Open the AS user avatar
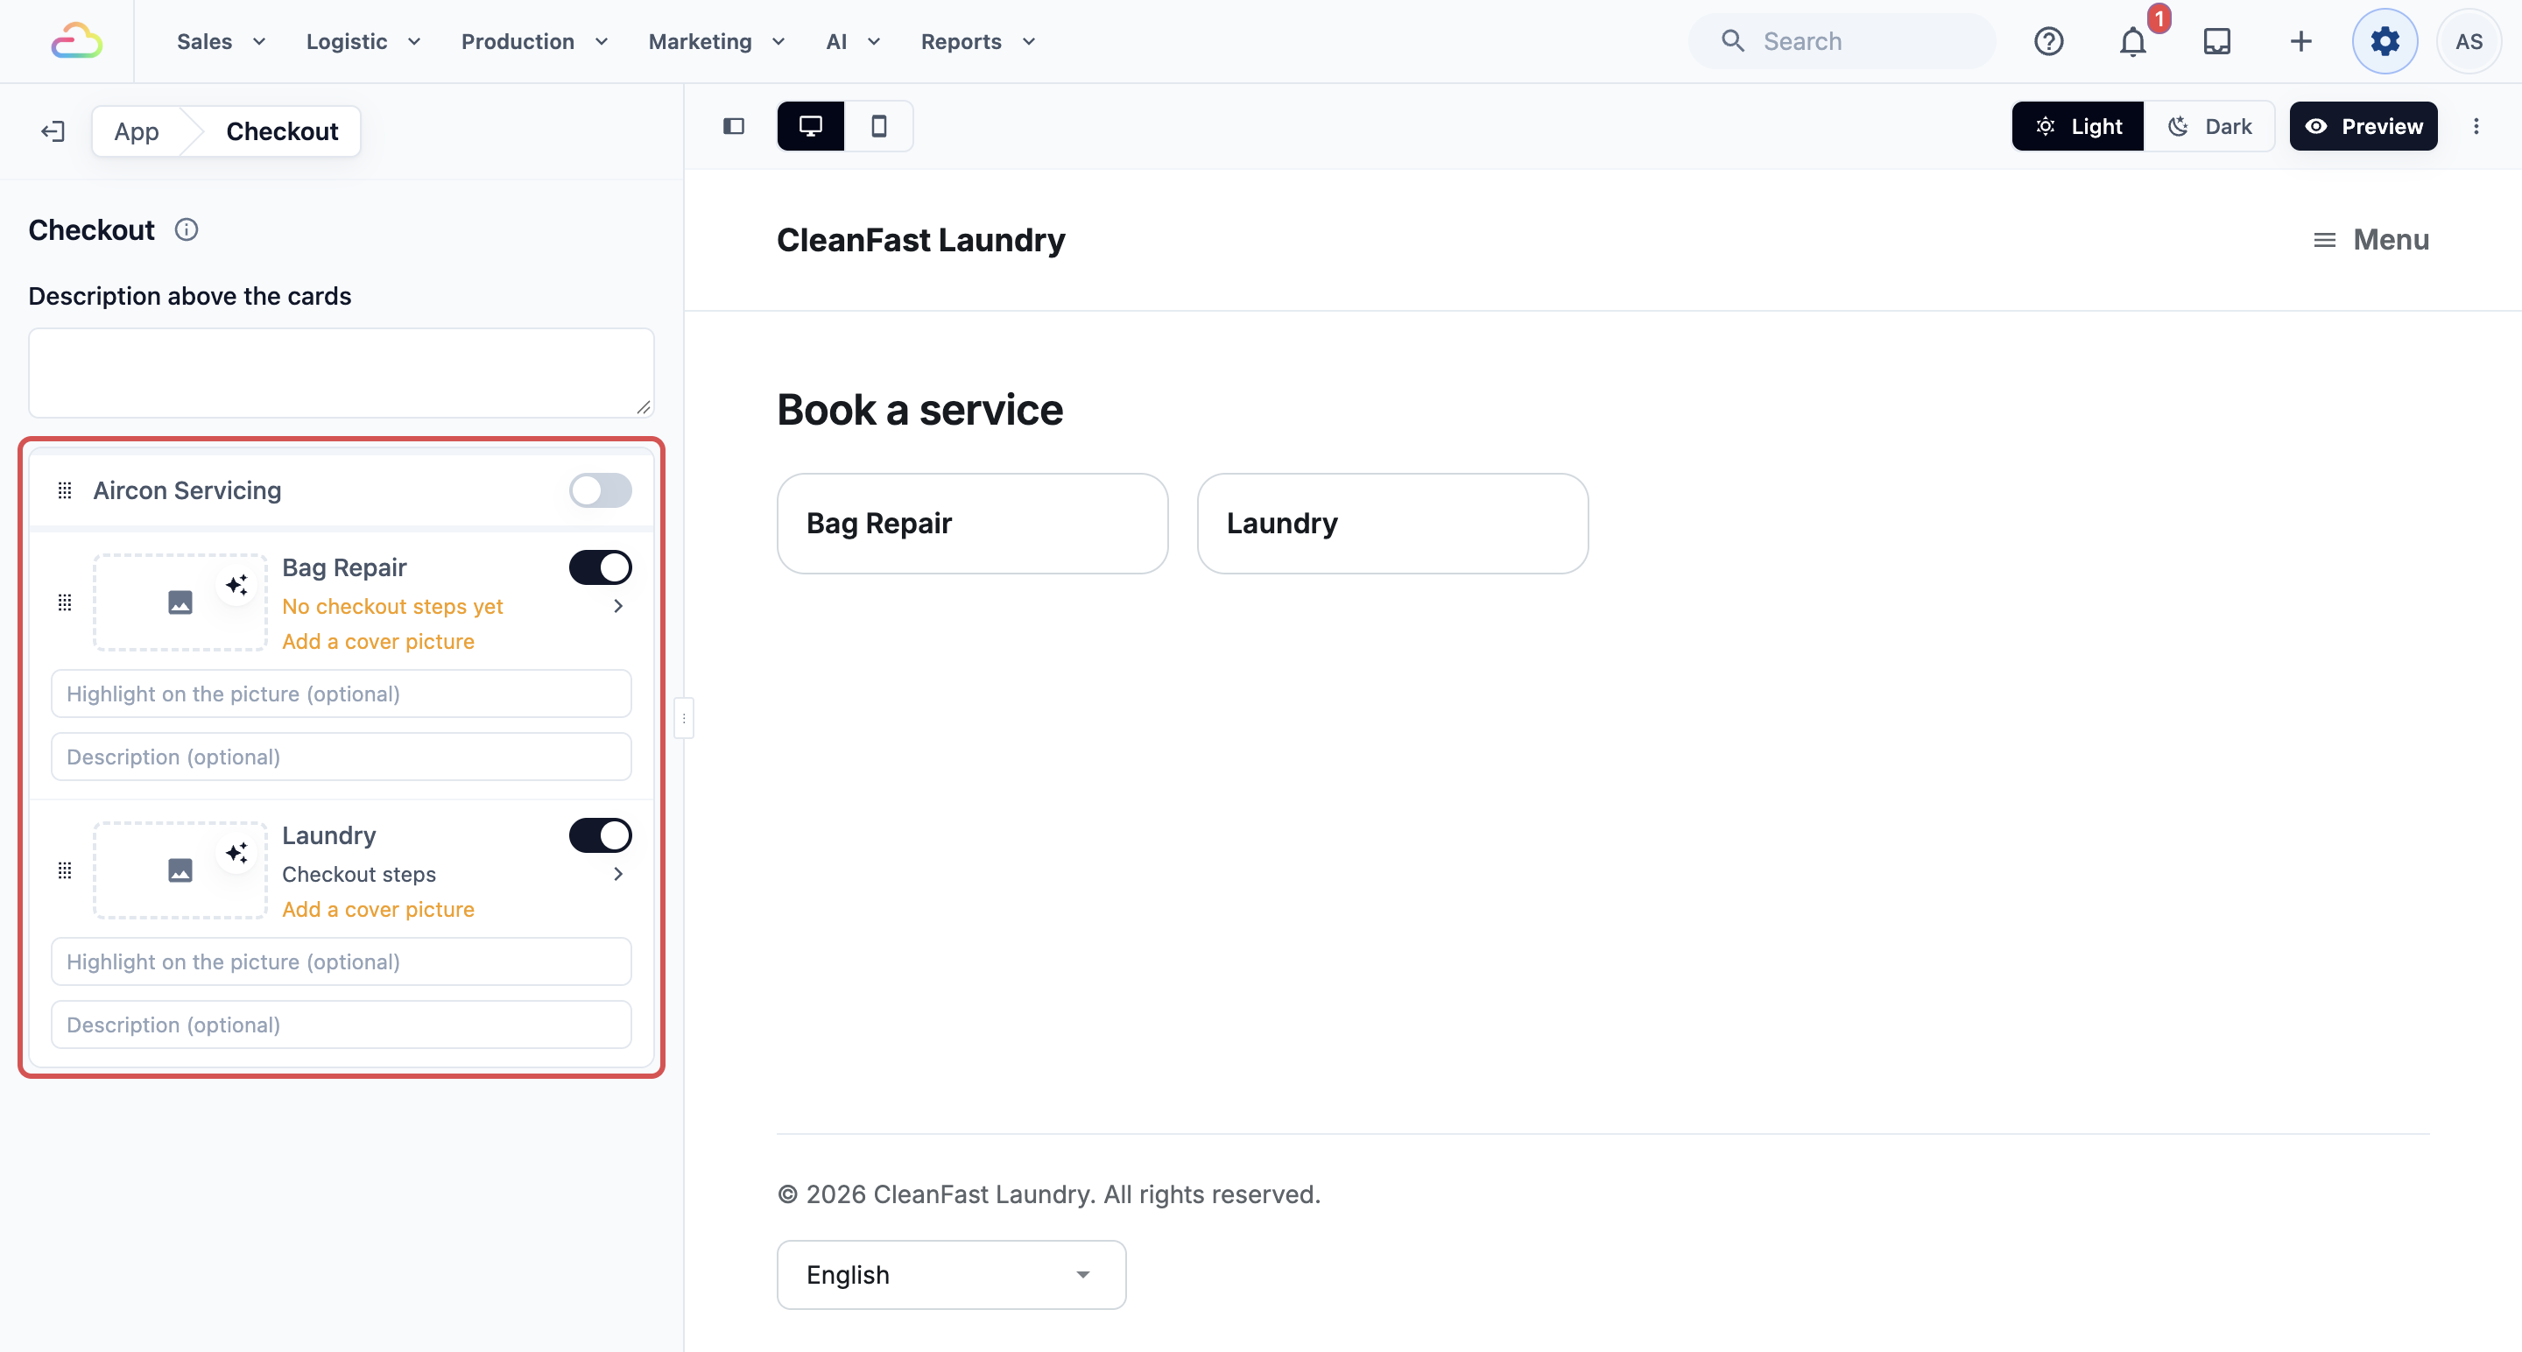Viewport: 2522px width, 1352px height. tap(2469, 41)
